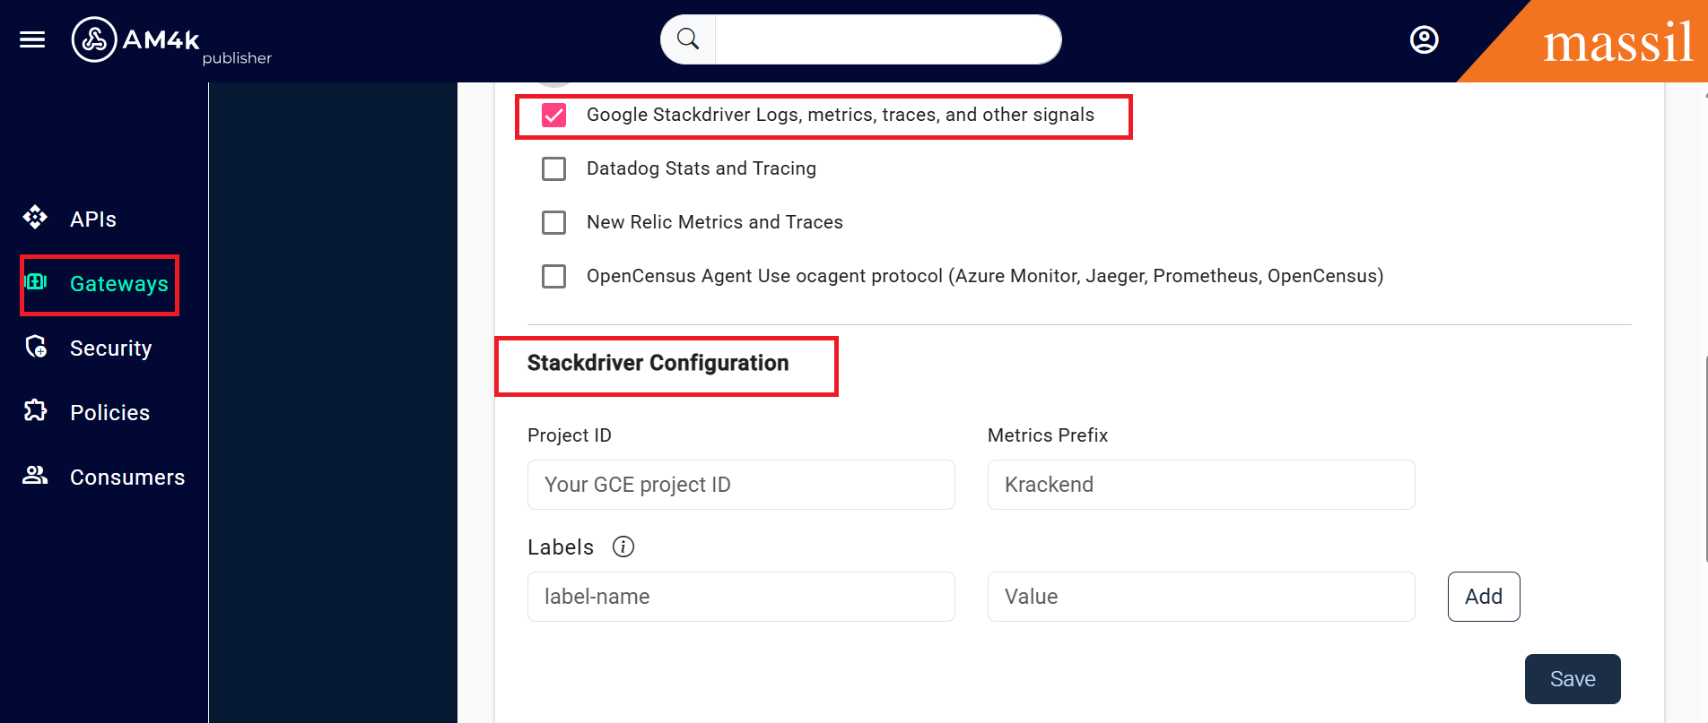Image resolution: width=1708 pixels, height=723 pixels.
Task: Open the Security menu item
Action: tap(110, 349)
